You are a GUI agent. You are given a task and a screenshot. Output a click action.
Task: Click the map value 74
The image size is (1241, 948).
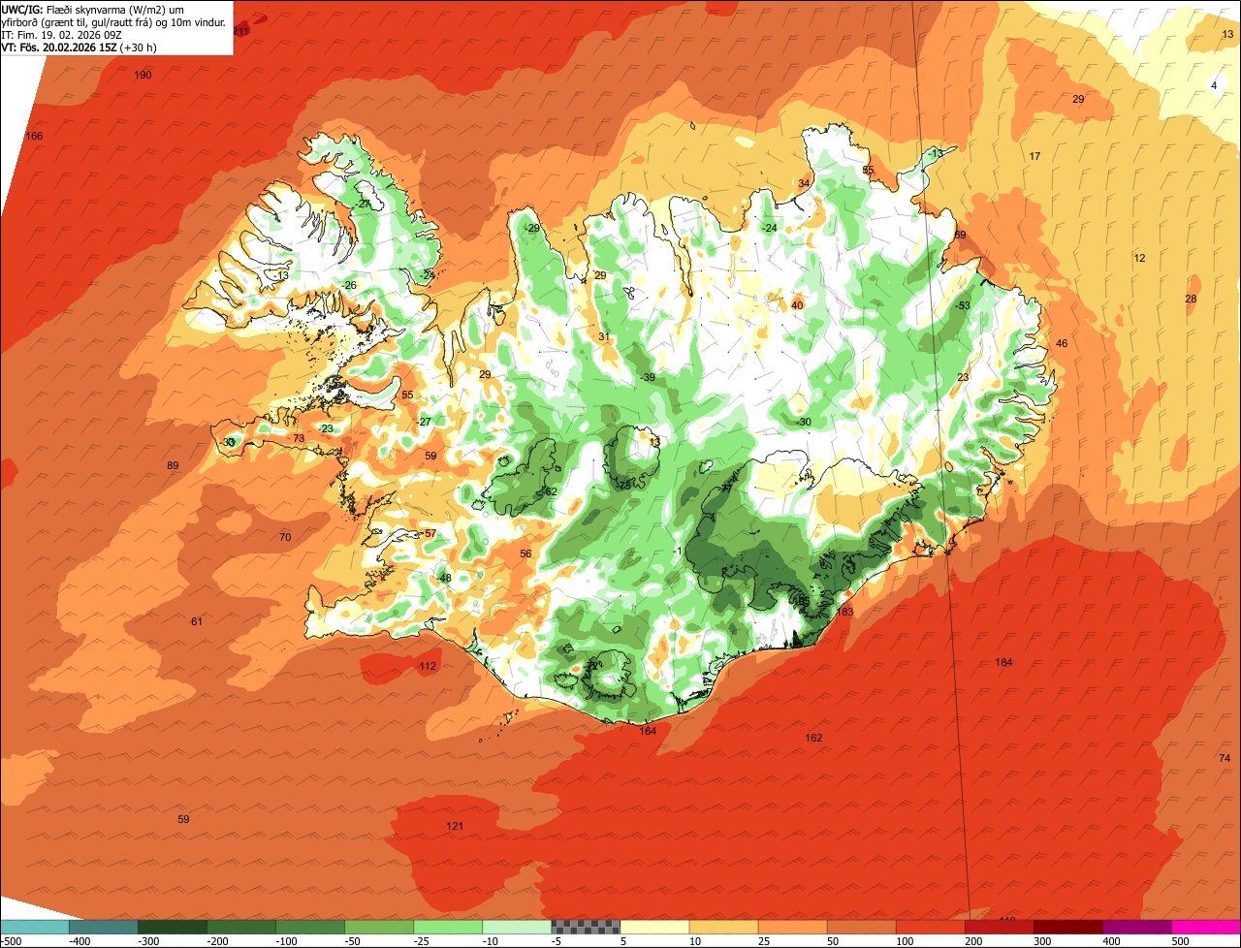tap(1225, 758)
